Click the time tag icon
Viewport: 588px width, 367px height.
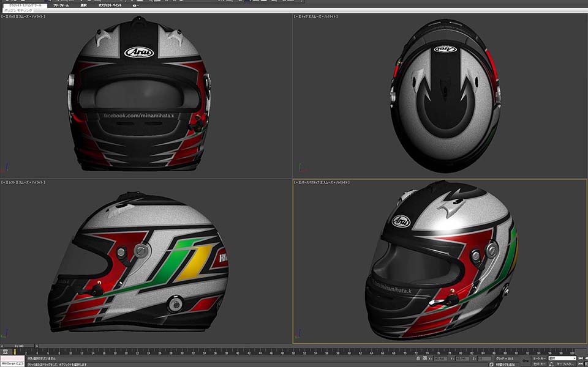[492, 365]
